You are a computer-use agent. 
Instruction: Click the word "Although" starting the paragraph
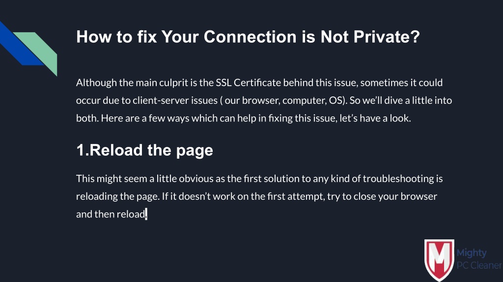tap(96, 83)
